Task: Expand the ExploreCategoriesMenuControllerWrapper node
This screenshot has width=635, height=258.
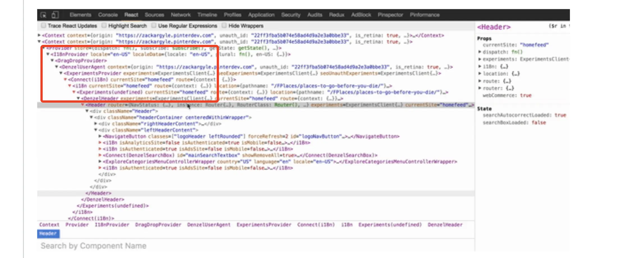Action: [x=100, y=162]
